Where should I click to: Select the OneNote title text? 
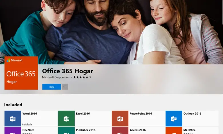(28, 130)
